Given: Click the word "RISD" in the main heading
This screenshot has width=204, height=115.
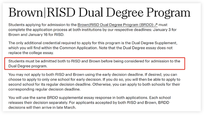Looking at the screenshot, I should (x=61, y=13).
